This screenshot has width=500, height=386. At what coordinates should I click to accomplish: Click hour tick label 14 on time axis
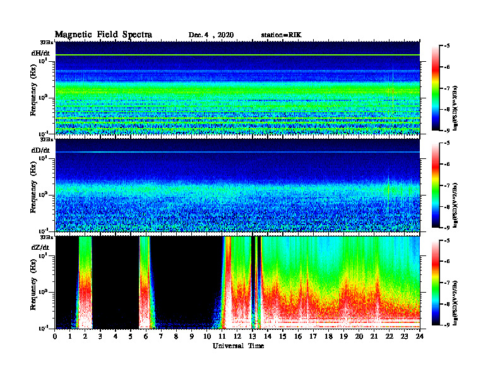268,337
